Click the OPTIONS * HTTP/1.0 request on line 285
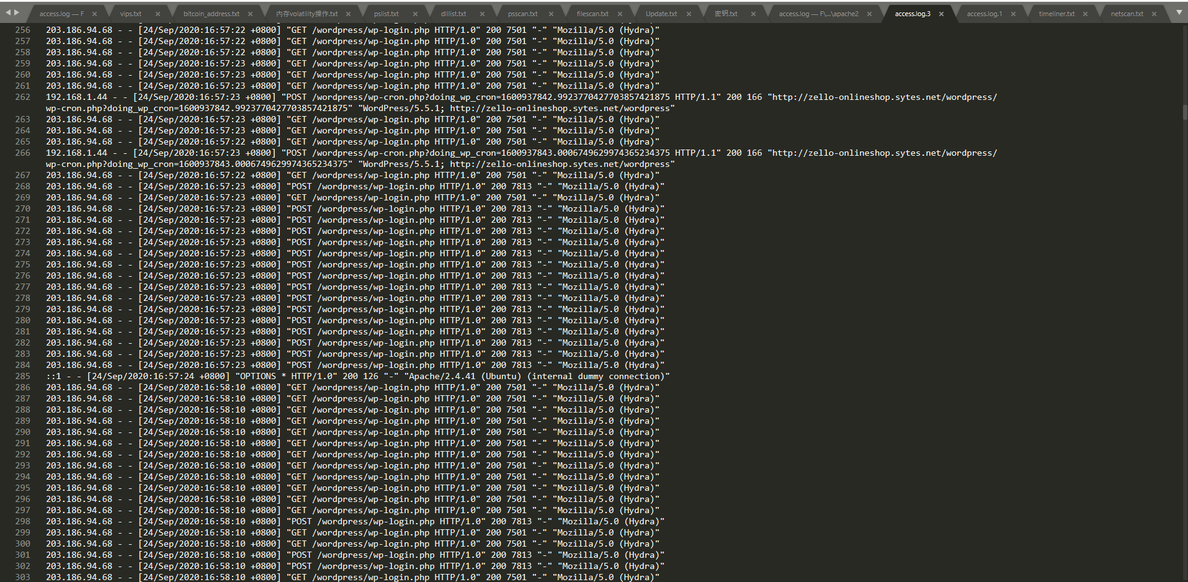This screenshot has height=582, width=1188. [288, 376]
